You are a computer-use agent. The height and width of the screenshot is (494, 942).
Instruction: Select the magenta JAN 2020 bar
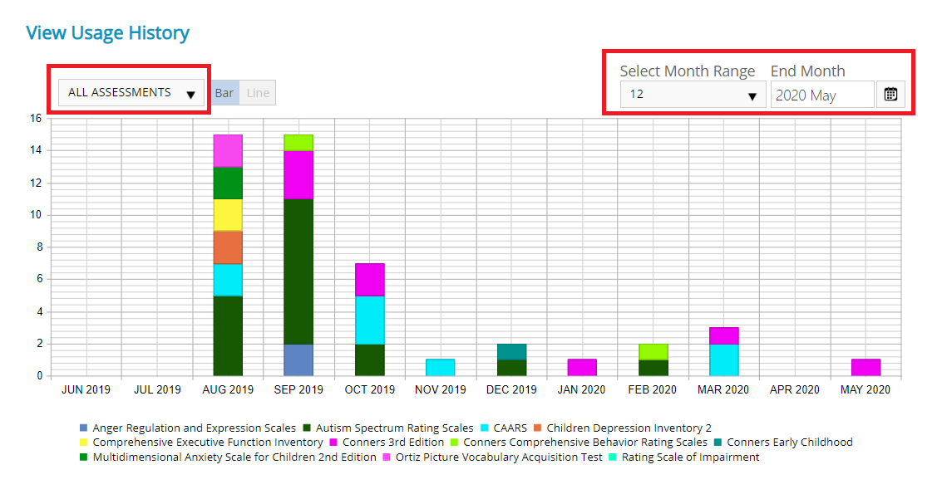tap(582, 367)
